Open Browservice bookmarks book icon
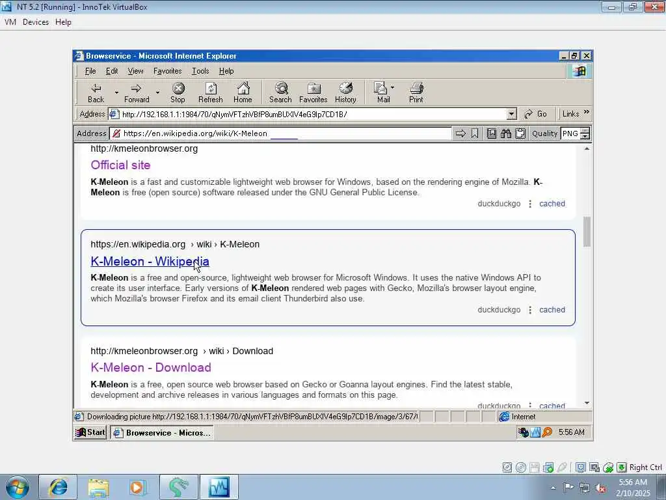666x500 pixels. [x=492, y=133]
